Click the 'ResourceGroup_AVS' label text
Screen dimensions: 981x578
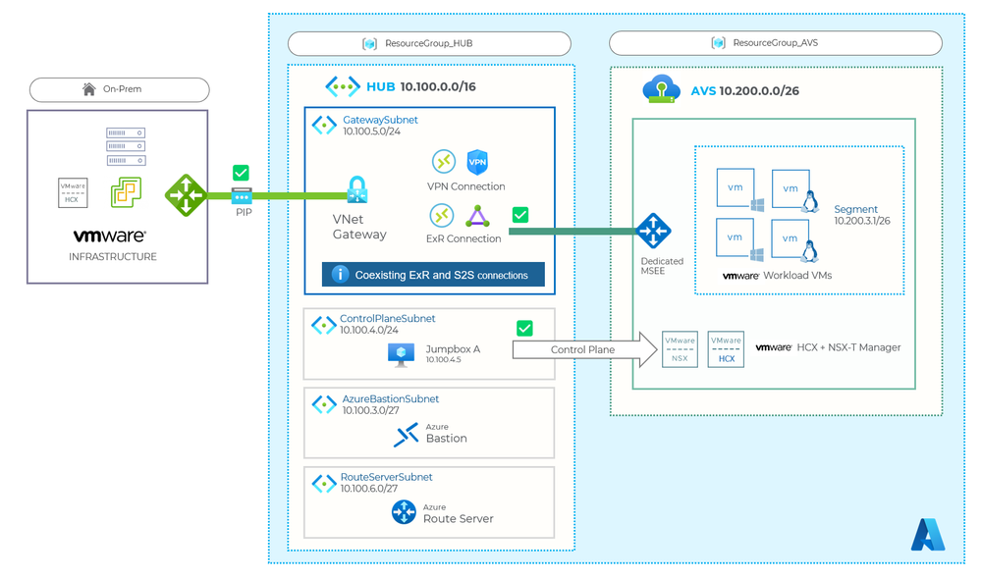775,42
